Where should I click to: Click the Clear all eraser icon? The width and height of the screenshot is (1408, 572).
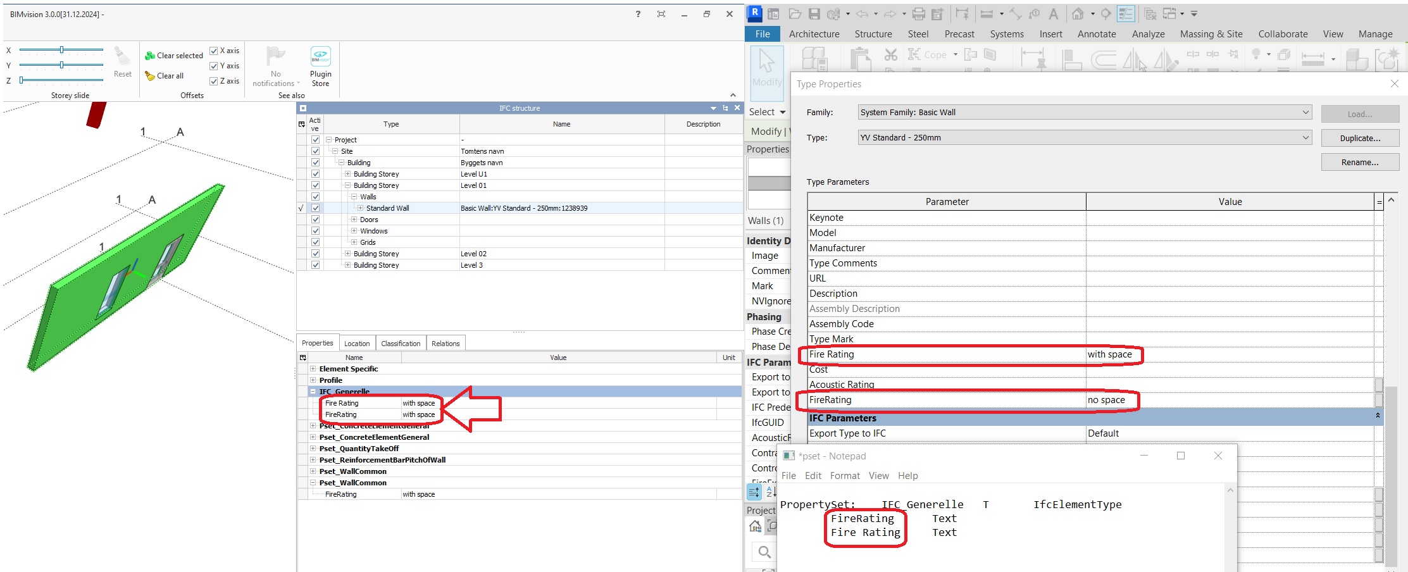pos(149,75)
